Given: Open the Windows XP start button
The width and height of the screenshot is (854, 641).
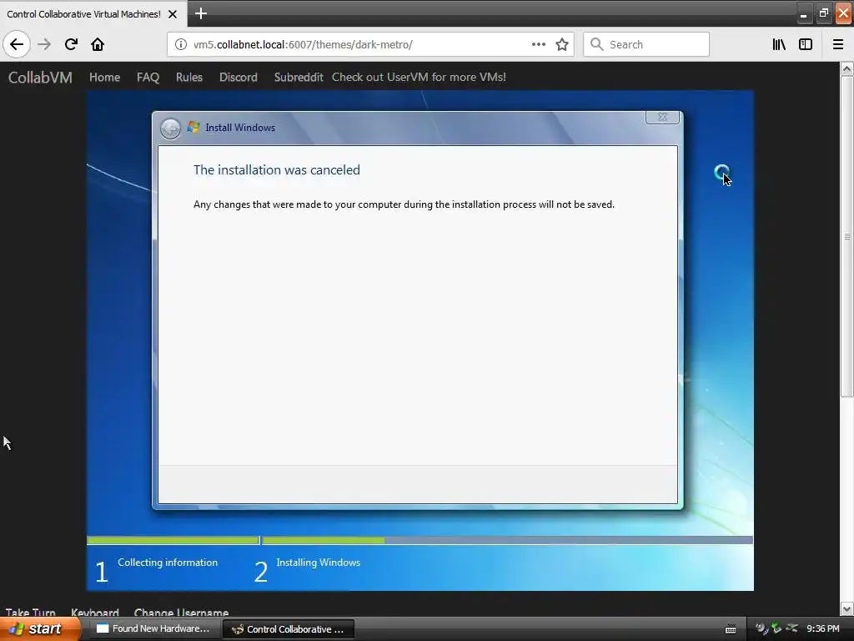Looking at the screenshot, I should pos(38,629).
